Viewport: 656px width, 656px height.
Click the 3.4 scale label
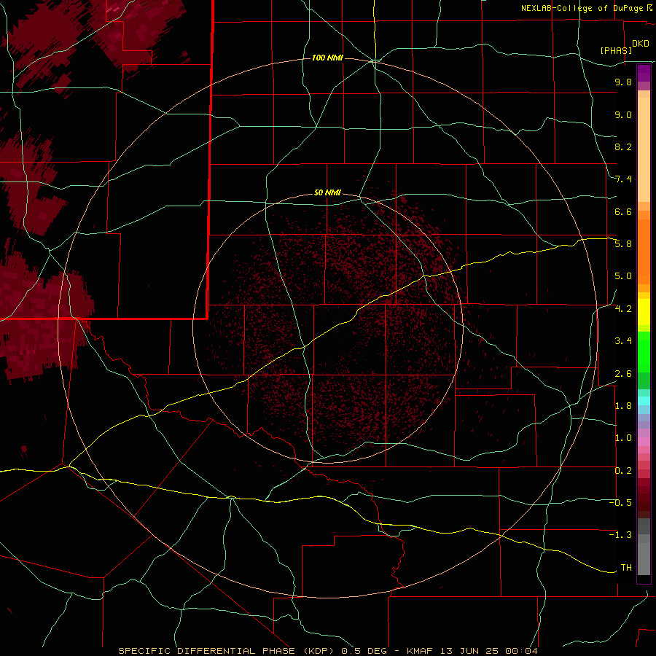623,341
